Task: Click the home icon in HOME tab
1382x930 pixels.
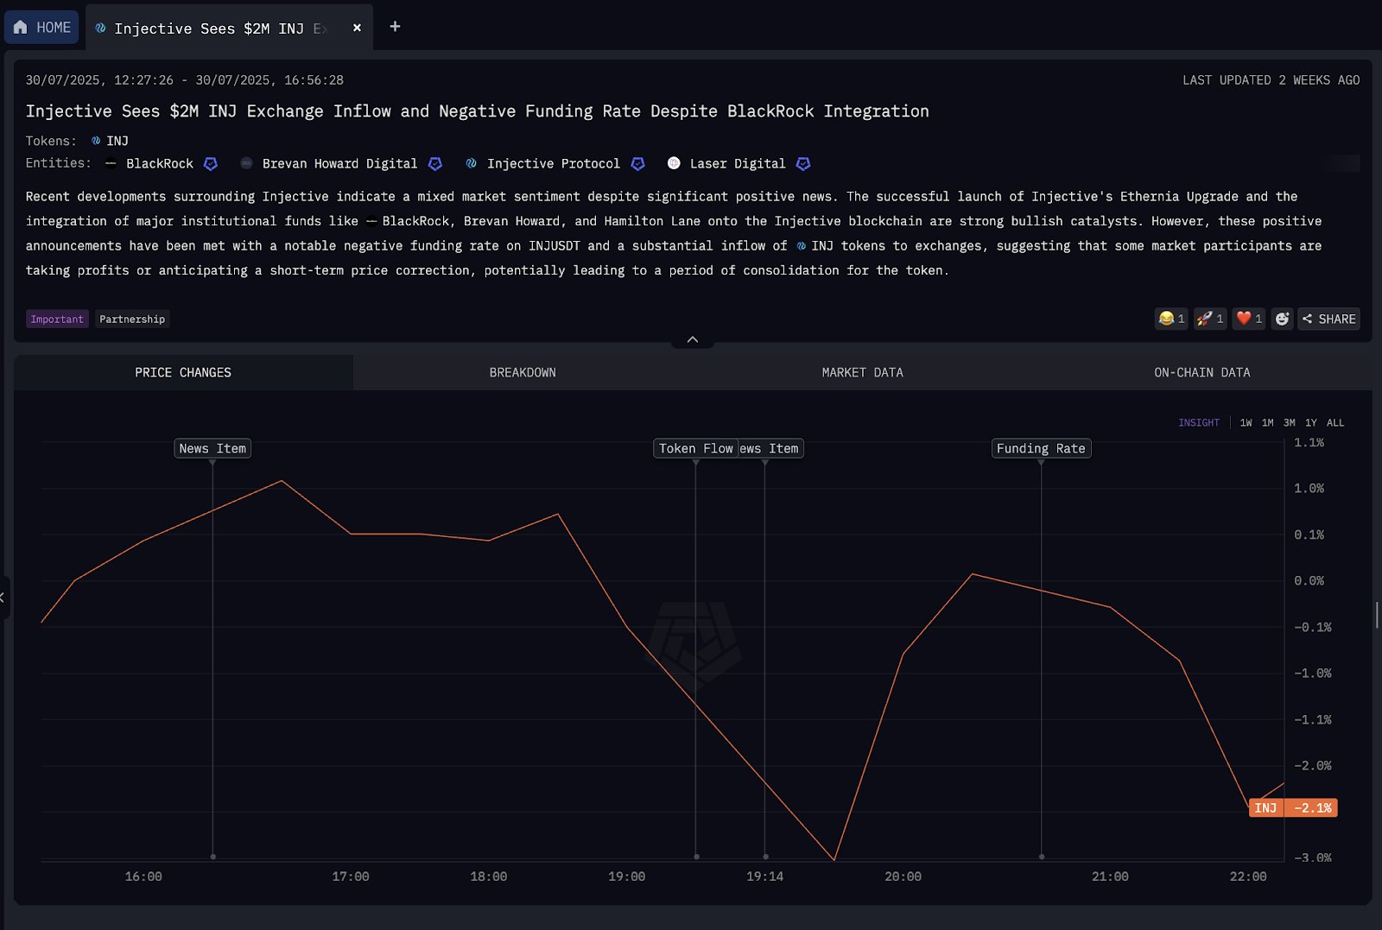Action: [21, 28]
